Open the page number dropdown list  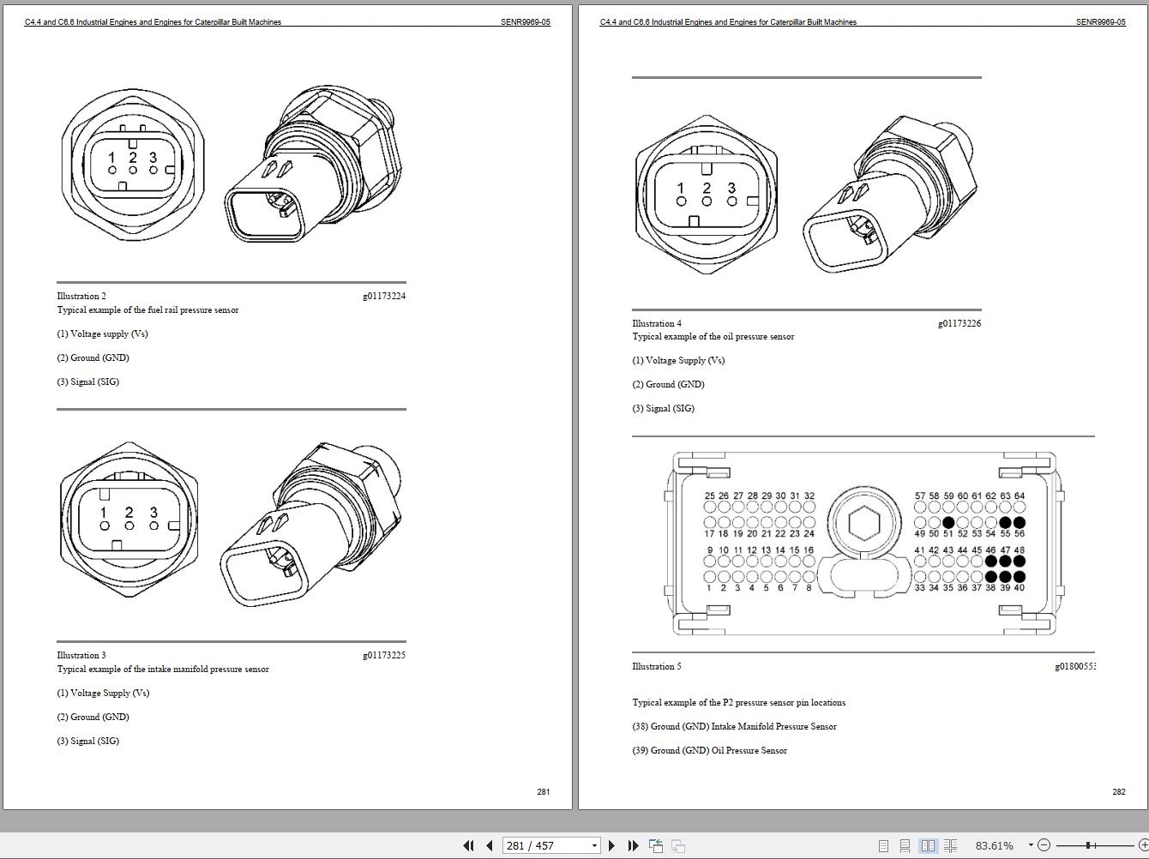tap(593, 845)
